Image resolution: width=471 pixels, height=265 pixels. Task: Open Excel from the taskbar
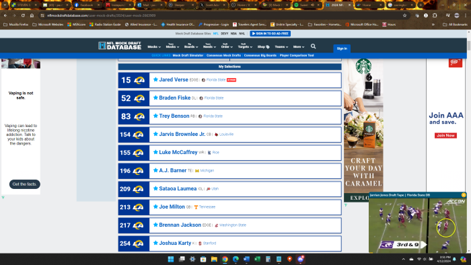[x=257, y=259]
